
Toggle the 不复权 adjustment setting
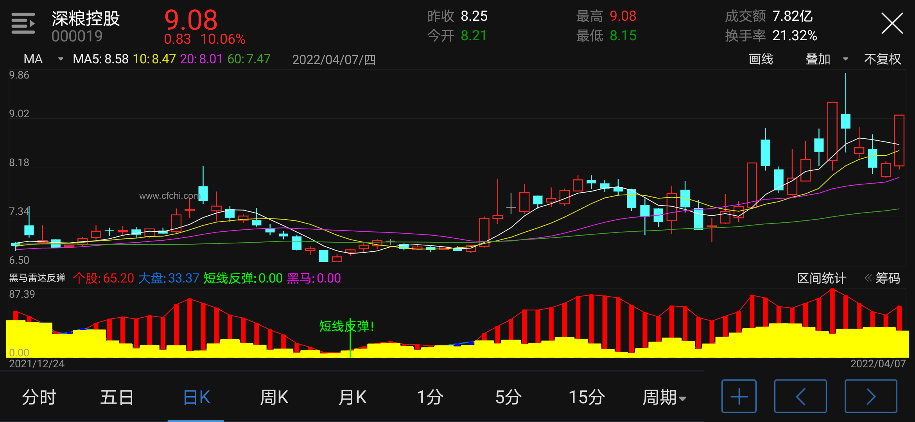(x=882, y=59)
